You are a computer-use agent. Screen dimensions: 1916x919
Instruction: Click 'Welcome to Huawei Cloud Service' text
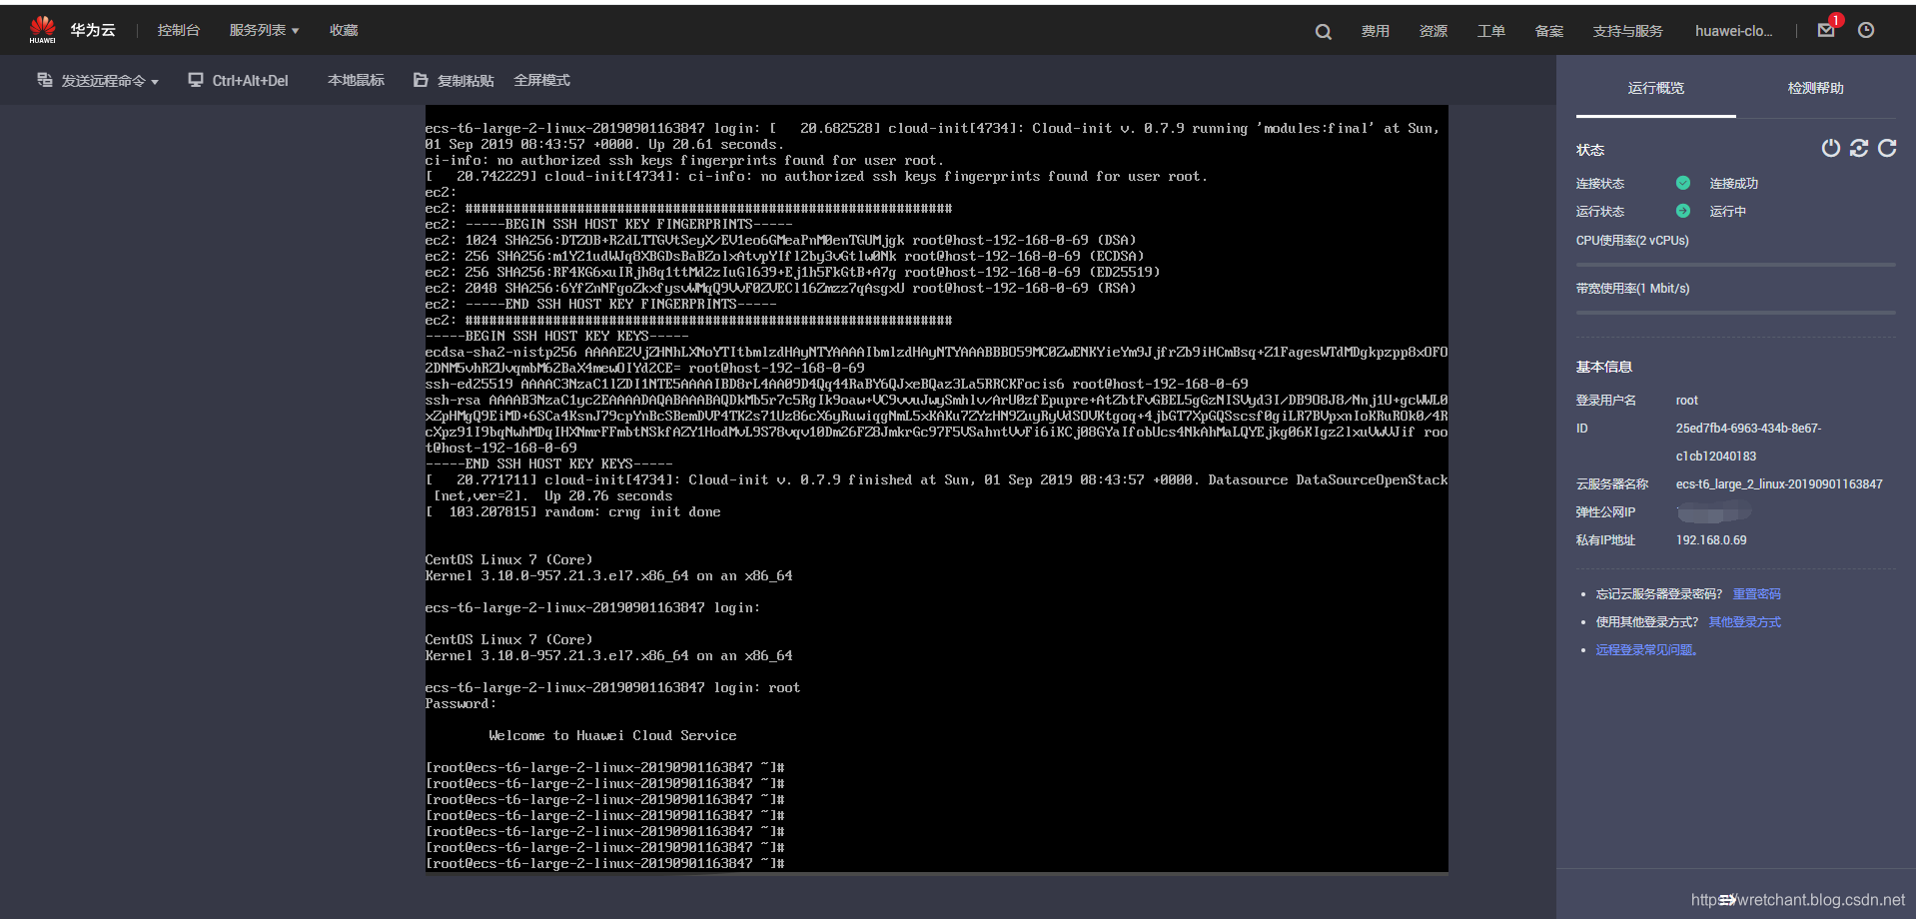tap(612, 736)
